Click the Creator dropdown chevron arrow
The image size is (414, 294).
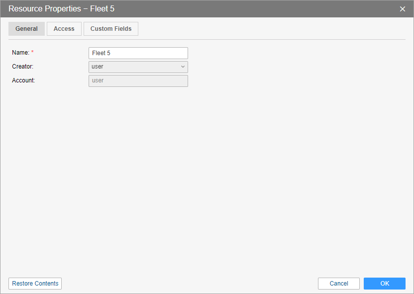pyautogui.click(x=183, y=67)
